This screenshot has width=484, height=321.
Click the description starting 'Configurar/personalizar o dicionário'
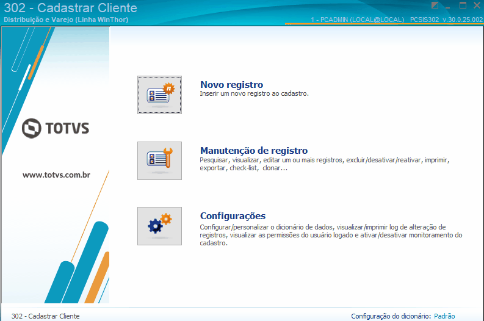pyautogui.click(x=331, y=235)
